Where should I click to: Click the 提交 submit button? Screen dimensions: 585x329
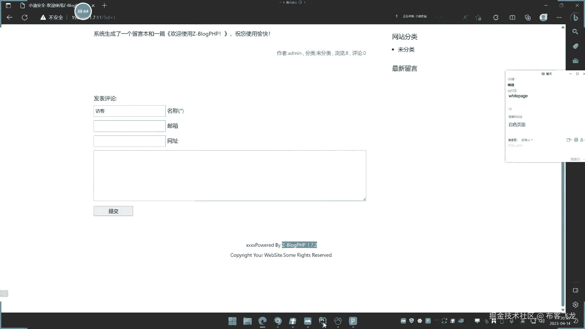tap(113, 211)
